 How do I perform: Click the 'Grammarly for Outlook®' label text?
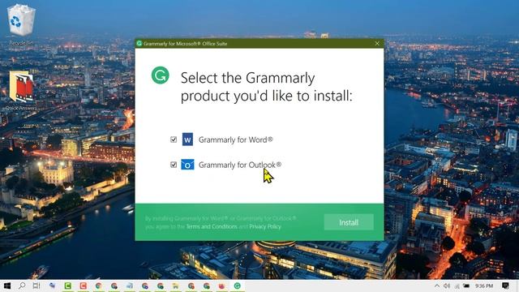[240, 165]
